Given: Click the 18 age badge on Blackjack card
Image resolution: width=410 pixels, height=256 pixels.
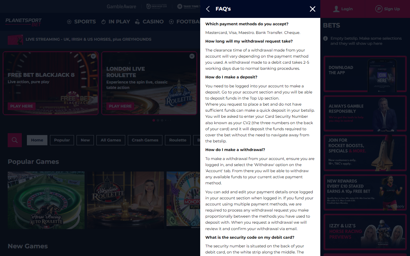Looking at the screenshot, I should coord(93,56).
